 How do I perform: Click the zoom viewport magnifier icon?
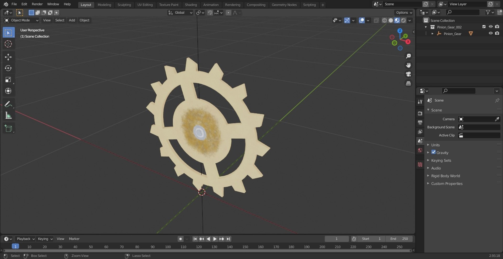pos(408,56)
